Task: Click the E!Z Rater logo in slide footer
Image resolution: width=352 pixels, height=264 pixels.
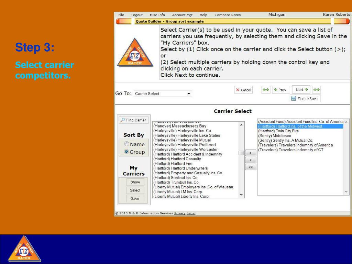Action: (24, 249)
